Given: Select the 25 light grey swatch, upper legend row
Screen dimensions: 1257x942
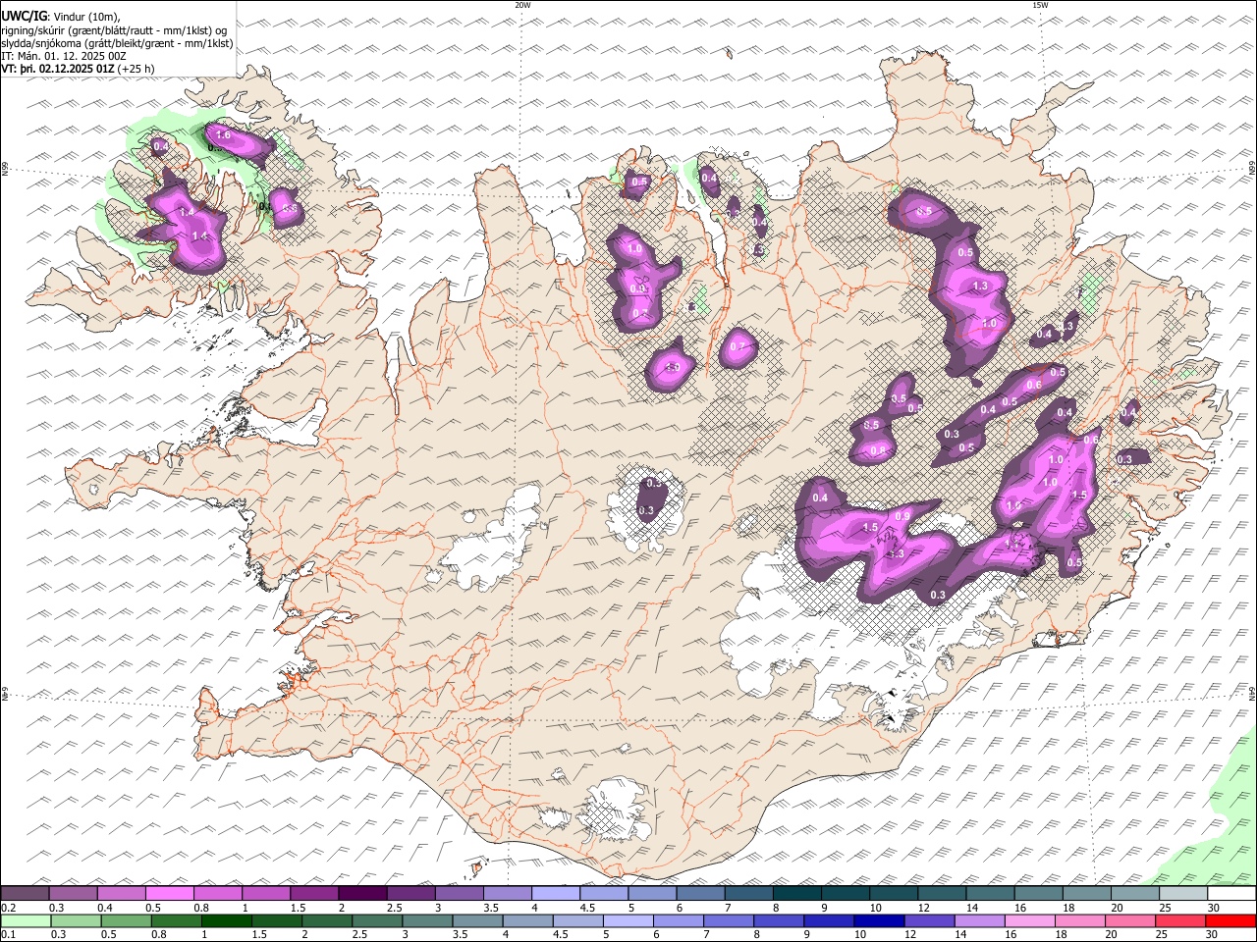Looking at the screenshot, I should [x=1184, y=894].
